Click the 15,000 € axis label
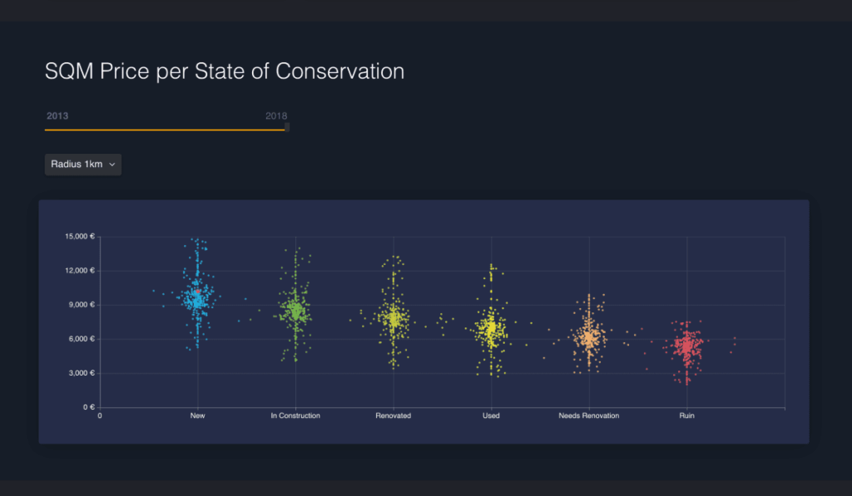Image resolution: width=852 pixels, height=496 pixels. [x=78, y=236]
